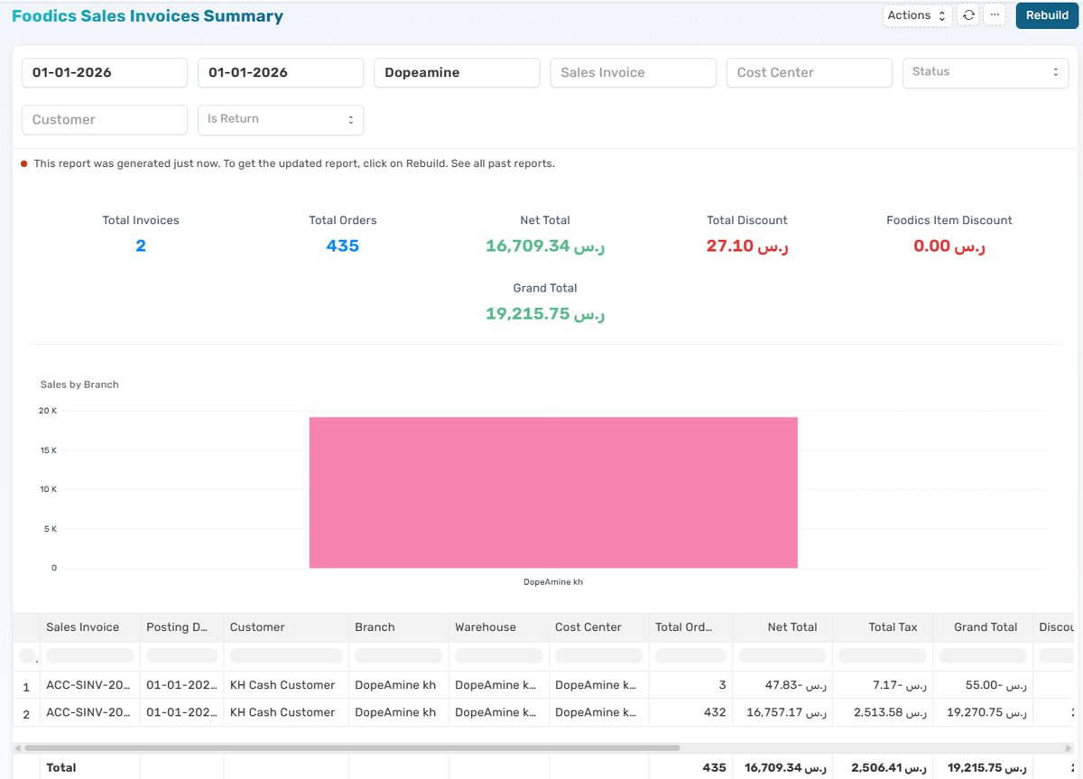Click the Cost Center filter field

pos(809,71)
